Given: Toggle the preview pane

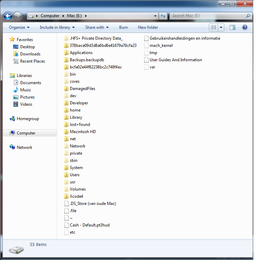Looking at the screenshot, I should [232, 27].
